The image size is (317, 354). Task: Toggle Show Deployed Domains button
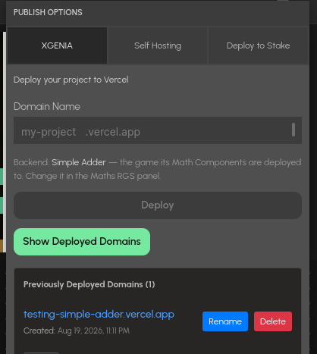pos(82,242)
